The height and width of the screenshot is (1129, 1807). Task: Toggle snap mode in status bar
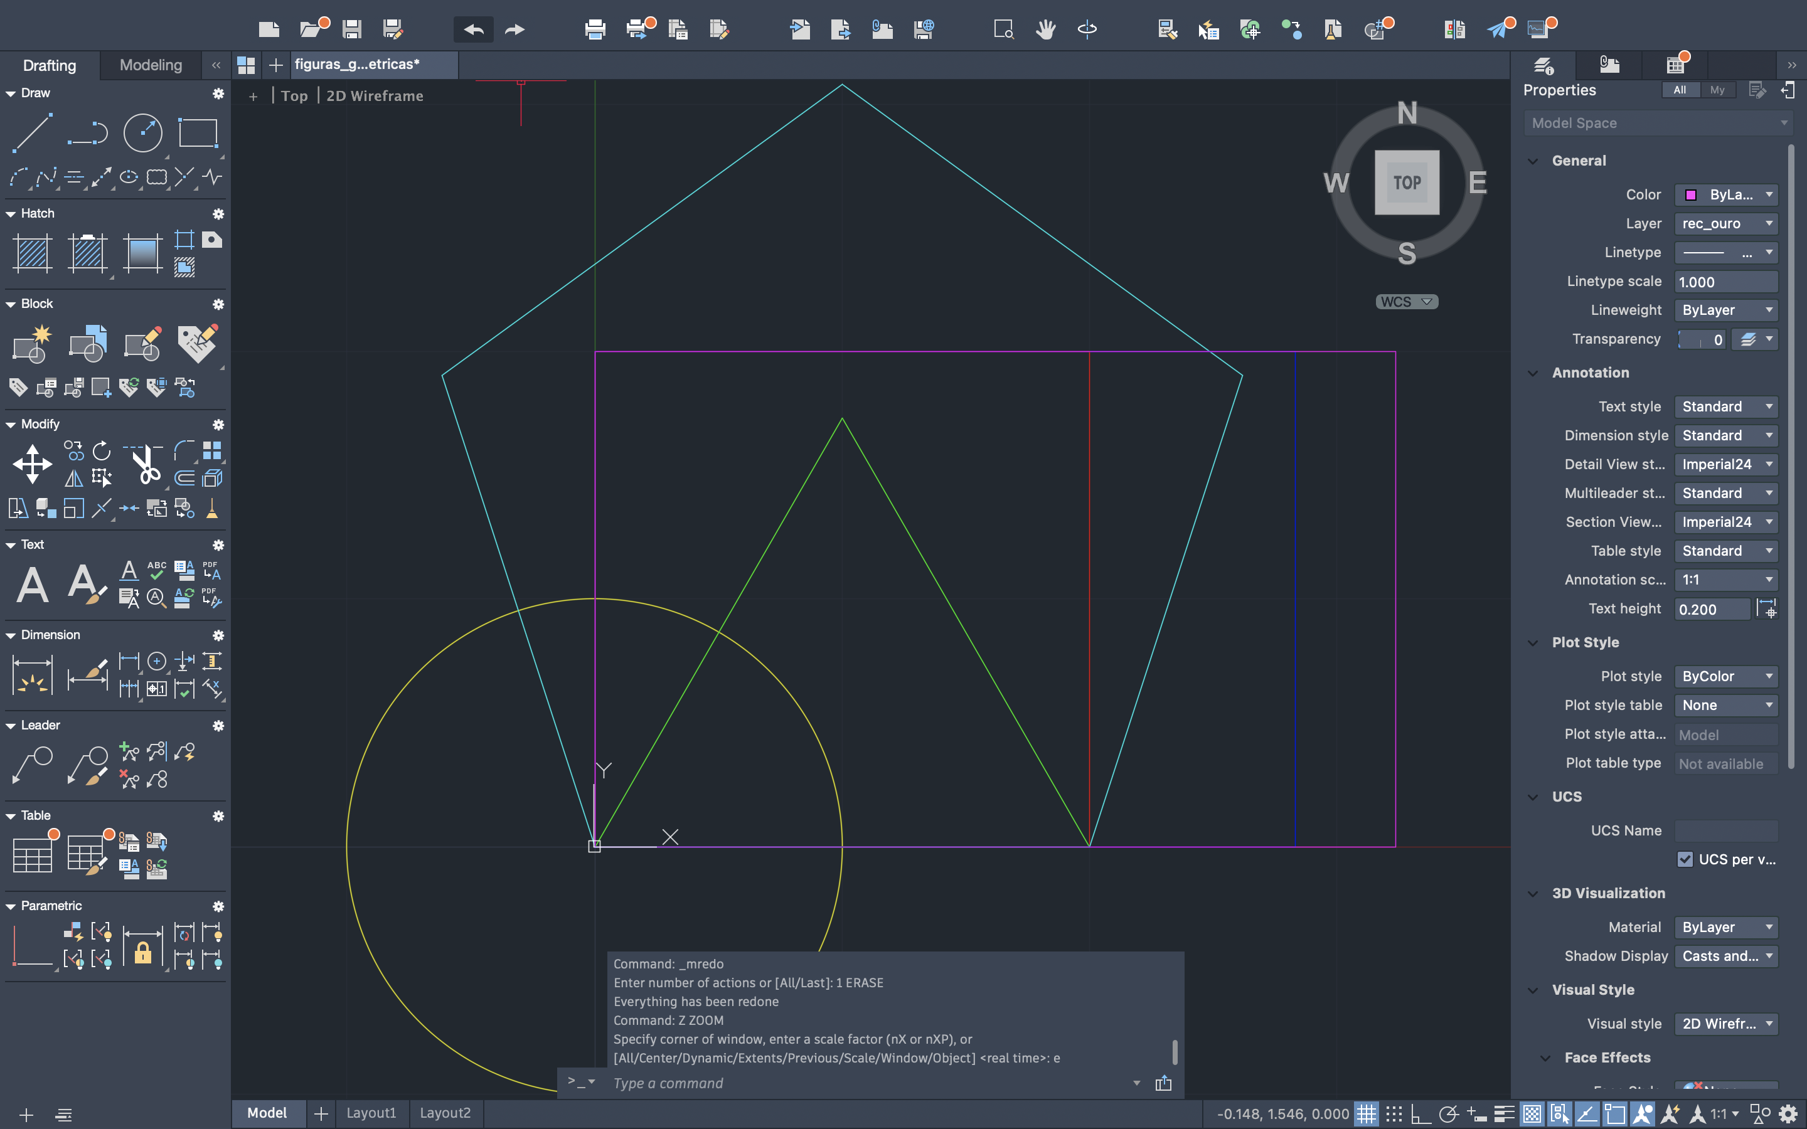(1394, 1114)
